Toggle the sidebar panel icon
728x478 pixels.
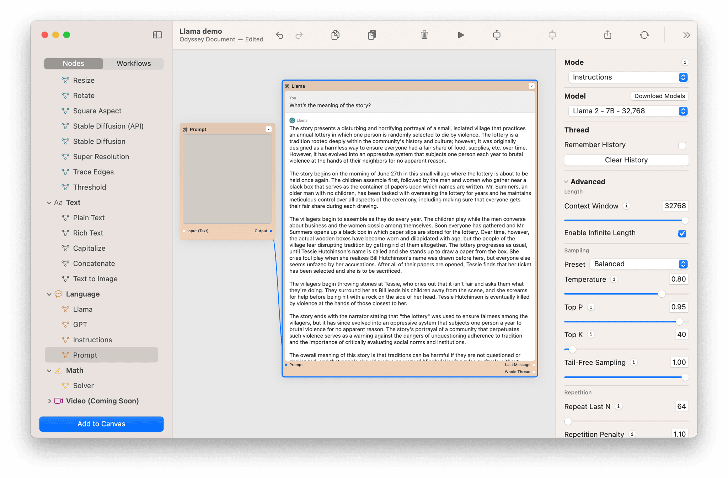pyautogui.click(x=157, y=35)
